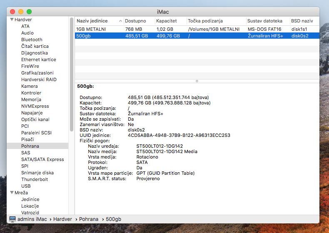Click Hardver in the bottom path bar
This screenshot has width=329, height=233.
pos(62,219)
